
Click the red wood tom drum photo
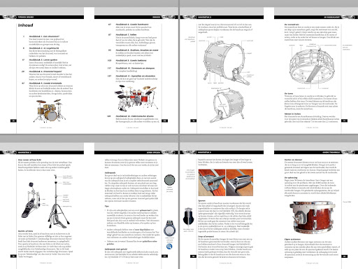coord(313,218)
